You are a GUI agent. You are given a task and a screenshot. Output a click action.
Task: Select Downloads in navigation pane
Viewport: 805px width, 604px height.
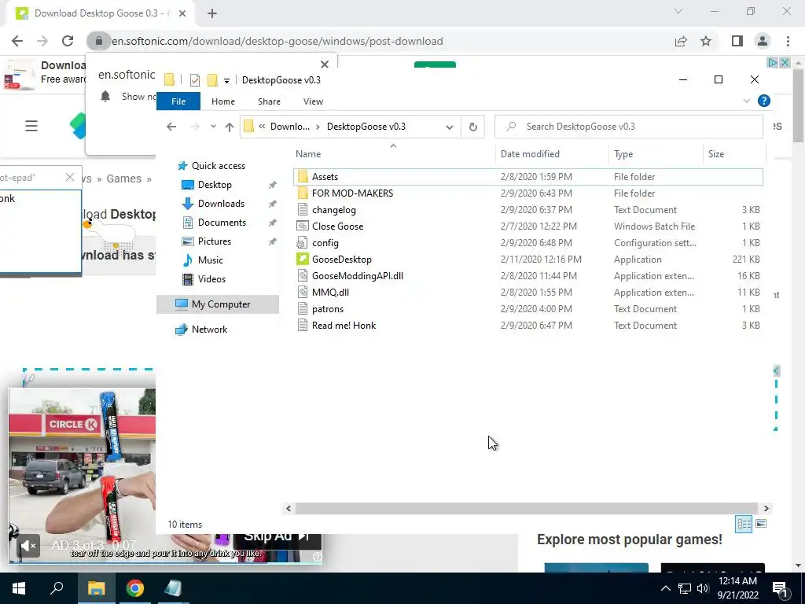(221, 204)
